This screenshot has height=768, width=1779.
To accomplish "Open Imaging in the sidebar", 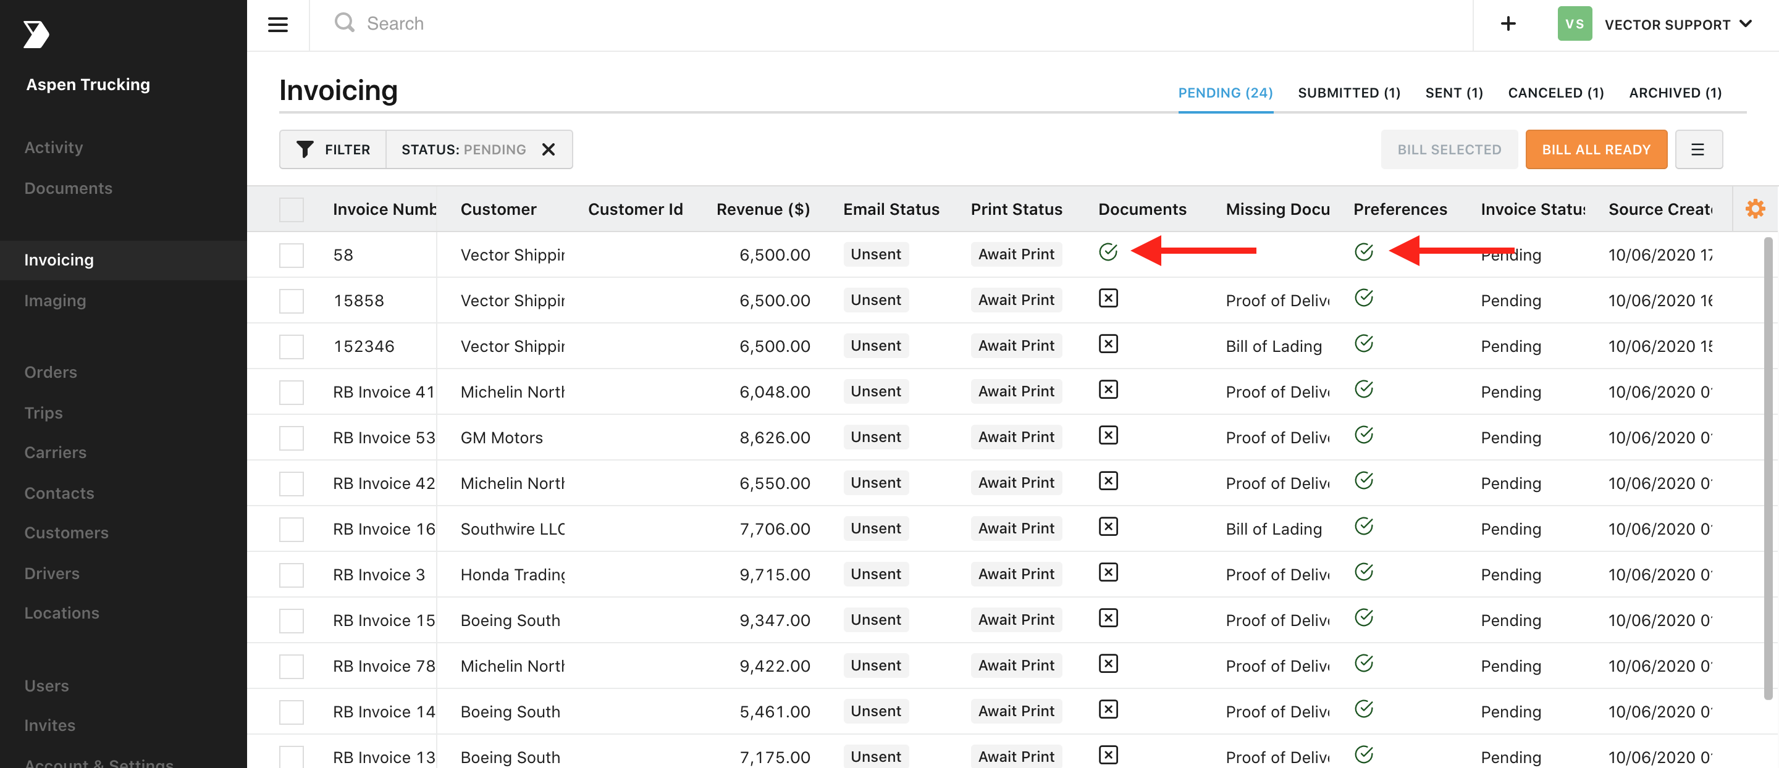I will [x=55, y=301].
